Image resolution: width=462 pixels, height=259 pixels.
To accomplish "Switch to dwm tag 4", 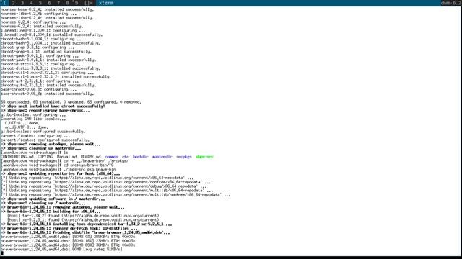I will (x=31, y=3).
